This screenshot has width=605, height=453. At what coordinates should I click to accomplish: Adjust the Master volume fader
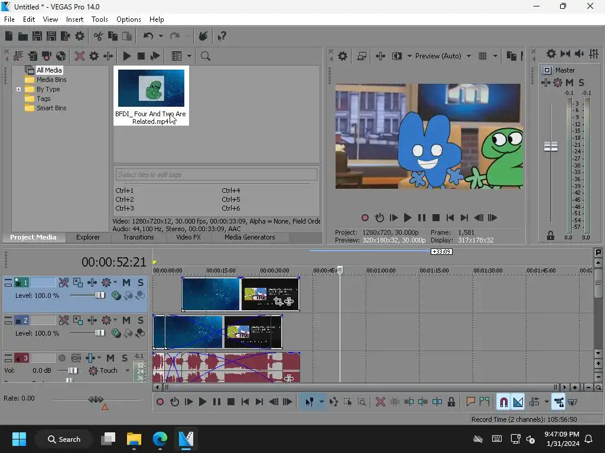551,146
